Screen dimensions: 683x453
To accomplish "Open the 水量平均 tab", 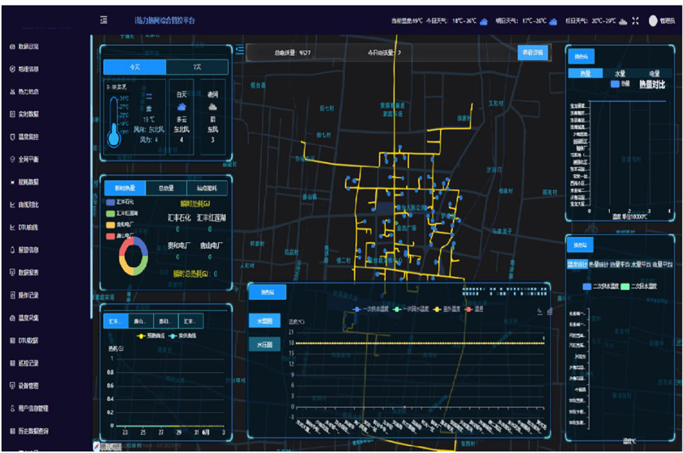I will tap(641, 264).
